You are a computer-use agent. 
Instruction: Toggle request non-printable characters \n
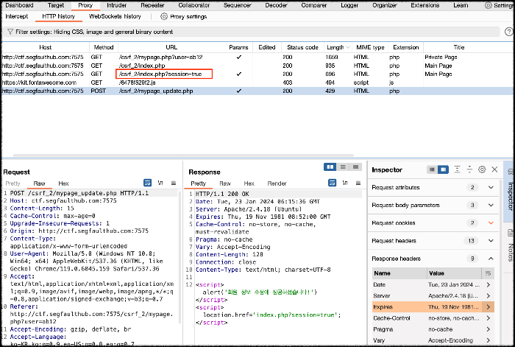[160, 183]
